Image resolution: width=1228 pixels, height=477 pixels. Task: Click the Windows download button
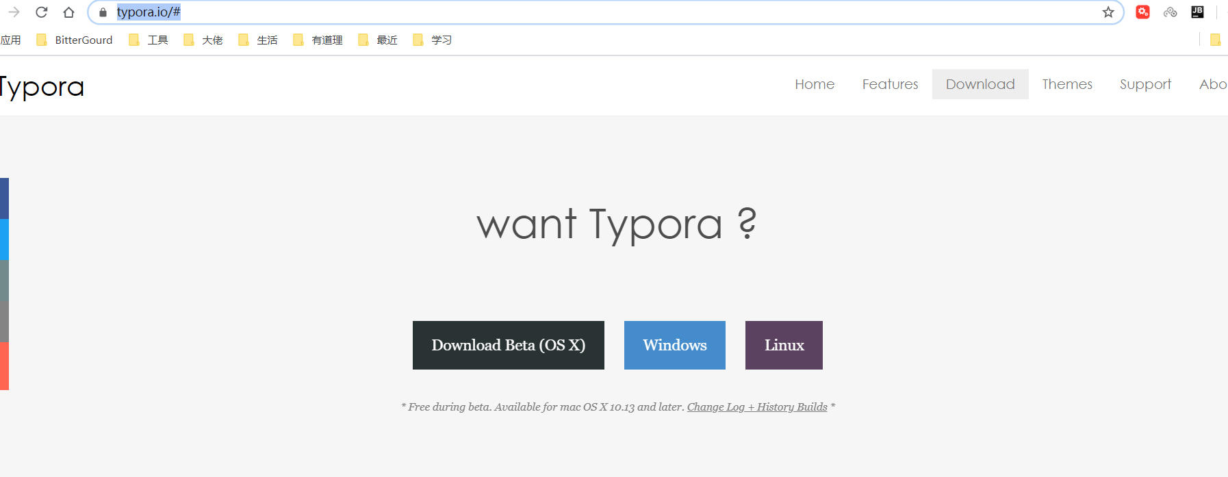pyautogui.click(x=675, y=346)
